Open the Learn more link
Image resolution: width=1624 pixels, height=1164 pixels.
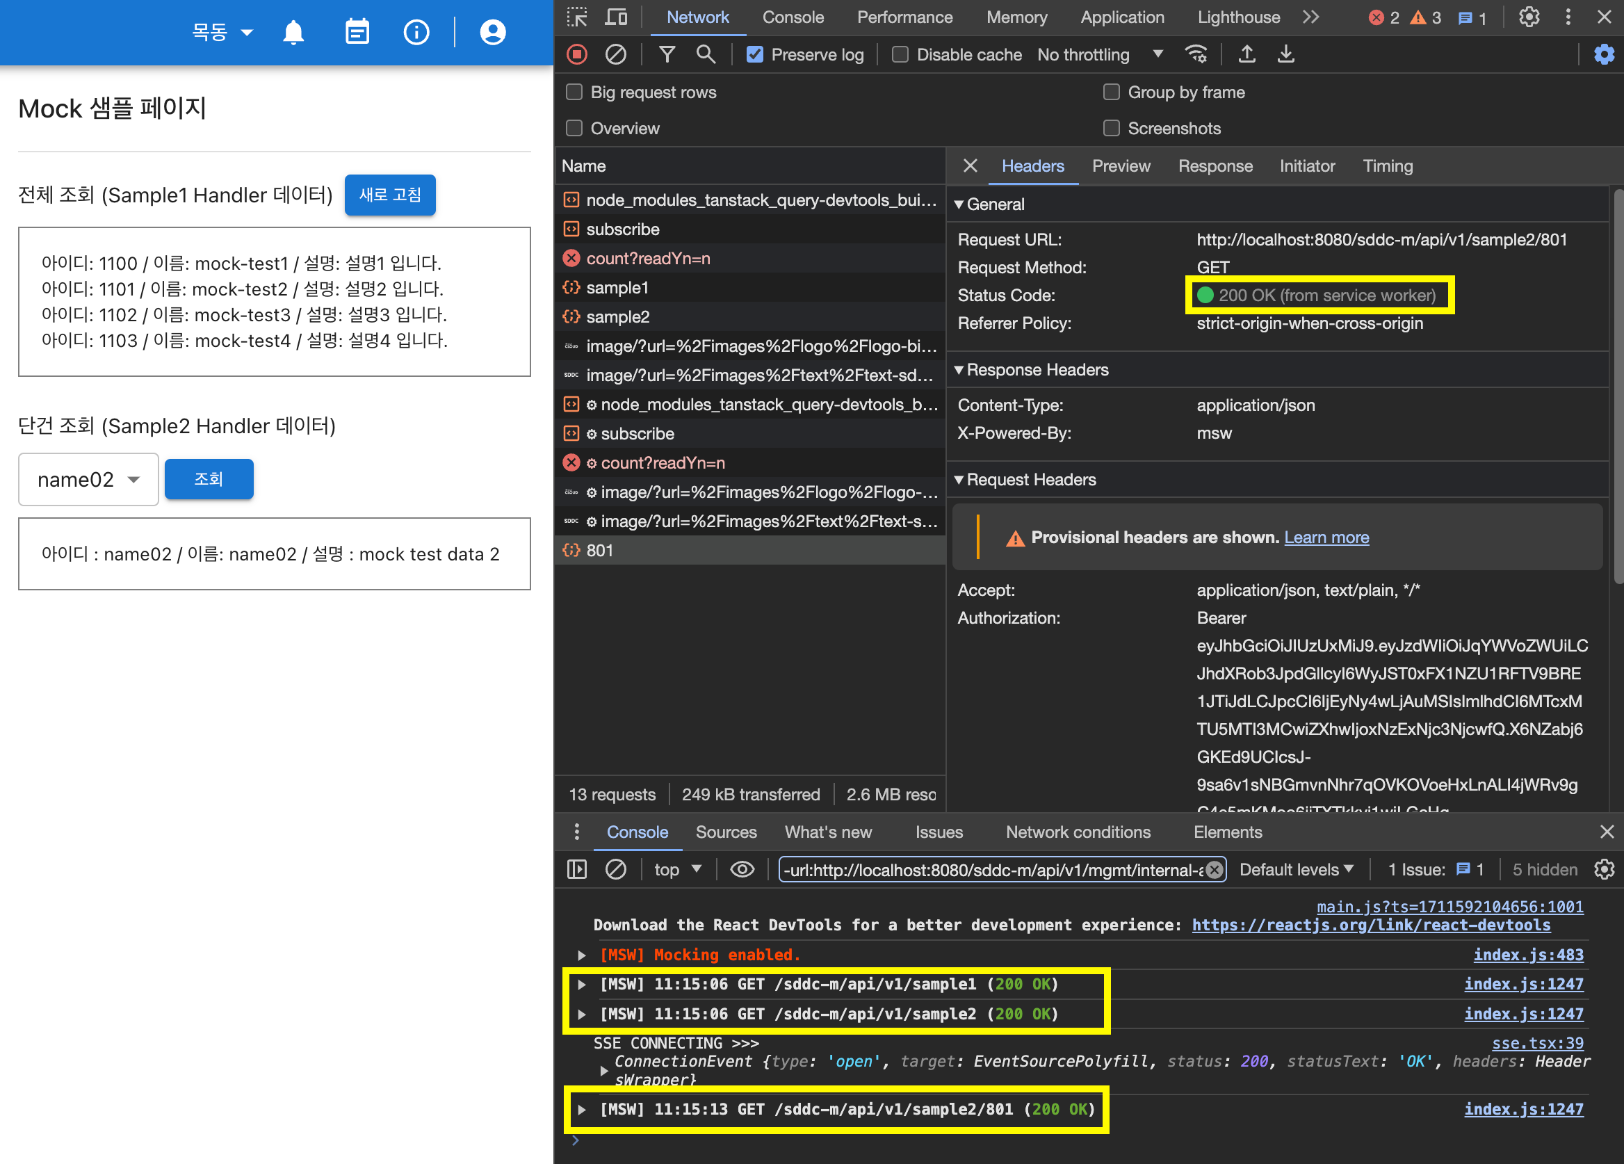(x=1326, y=537)
